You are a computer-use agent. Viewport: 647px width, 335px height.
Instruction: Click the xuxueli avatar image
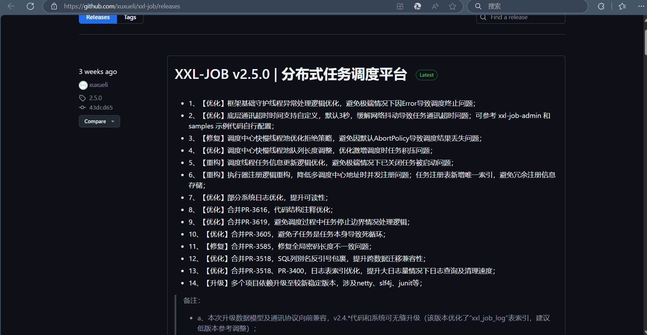tap(83, 85)
